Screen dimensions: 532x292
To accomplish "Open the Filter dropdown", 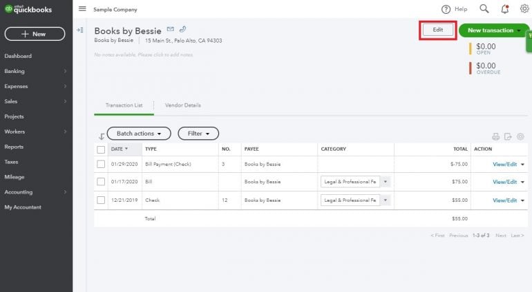I will click(x=198, y=134).
